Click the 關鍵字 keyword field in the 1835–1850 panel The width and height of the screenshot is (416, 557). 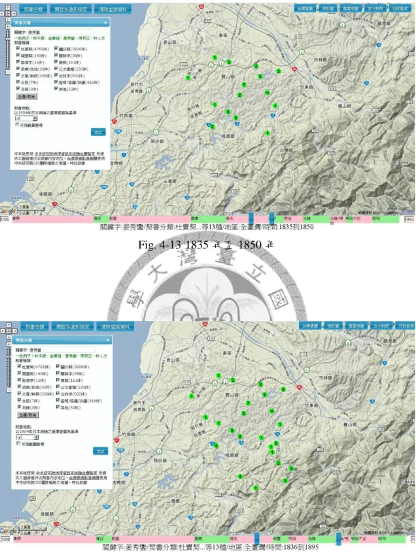pos(60,32)
